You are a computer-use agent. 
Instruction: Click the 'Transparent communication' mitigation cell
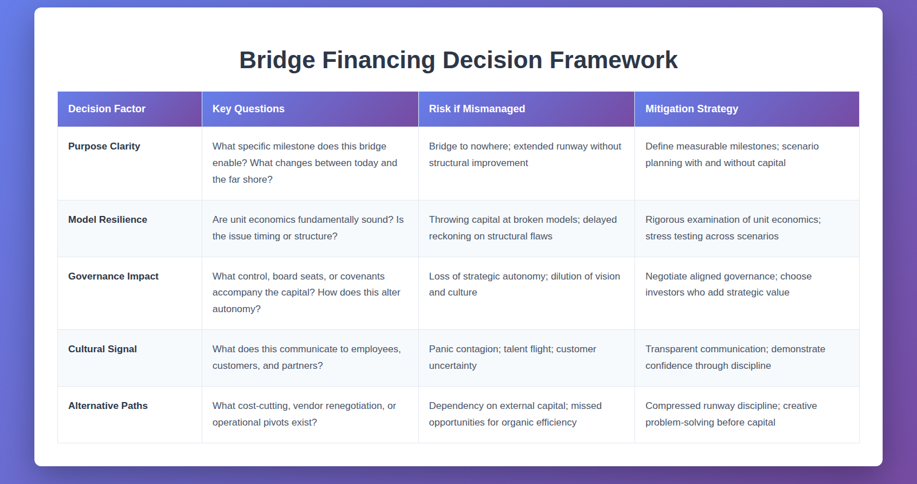tap(735, 357)
